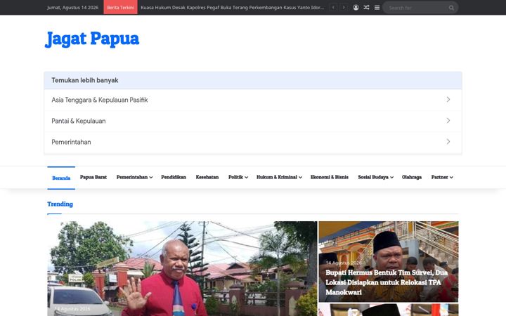Click the Temukan lebih banyak header
This screenshot has width=506, height=316.
coord(85,80)
